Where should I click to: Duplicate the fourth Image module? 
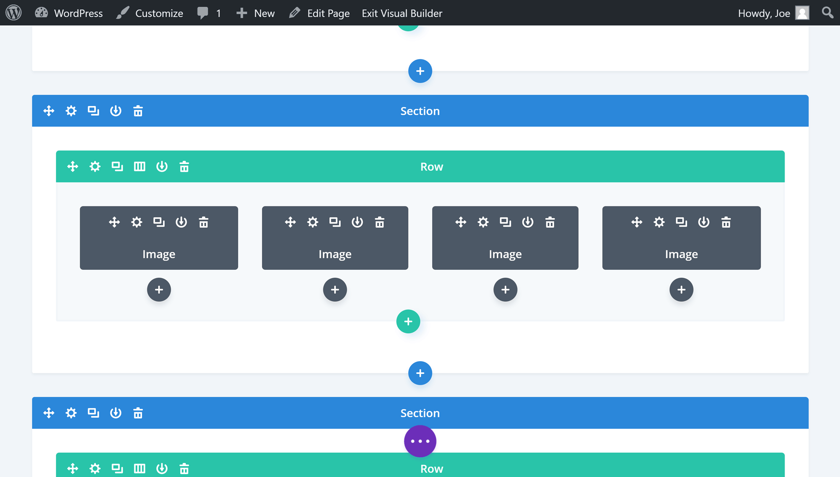point(681,222)
